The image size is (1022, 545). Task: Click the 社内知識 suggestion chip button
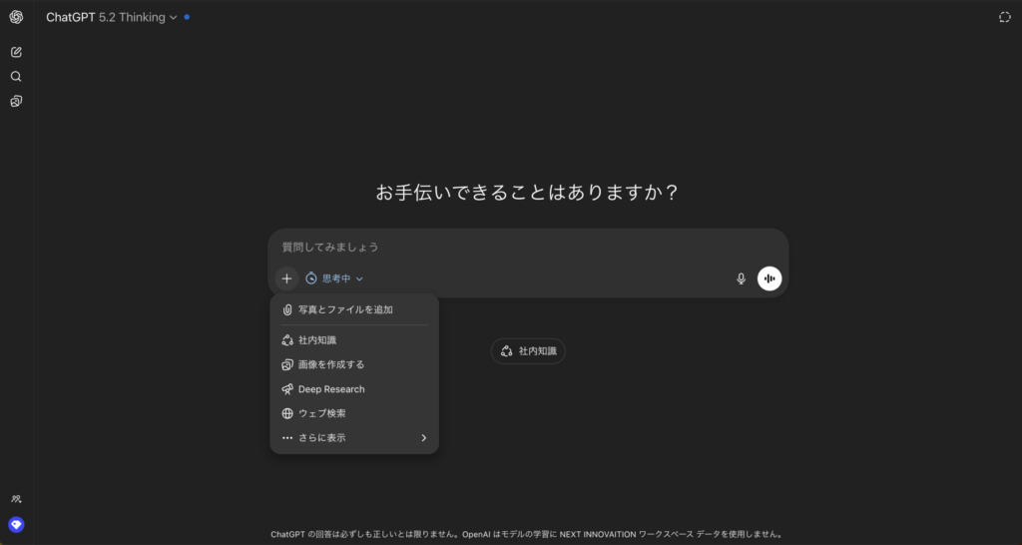528,351
